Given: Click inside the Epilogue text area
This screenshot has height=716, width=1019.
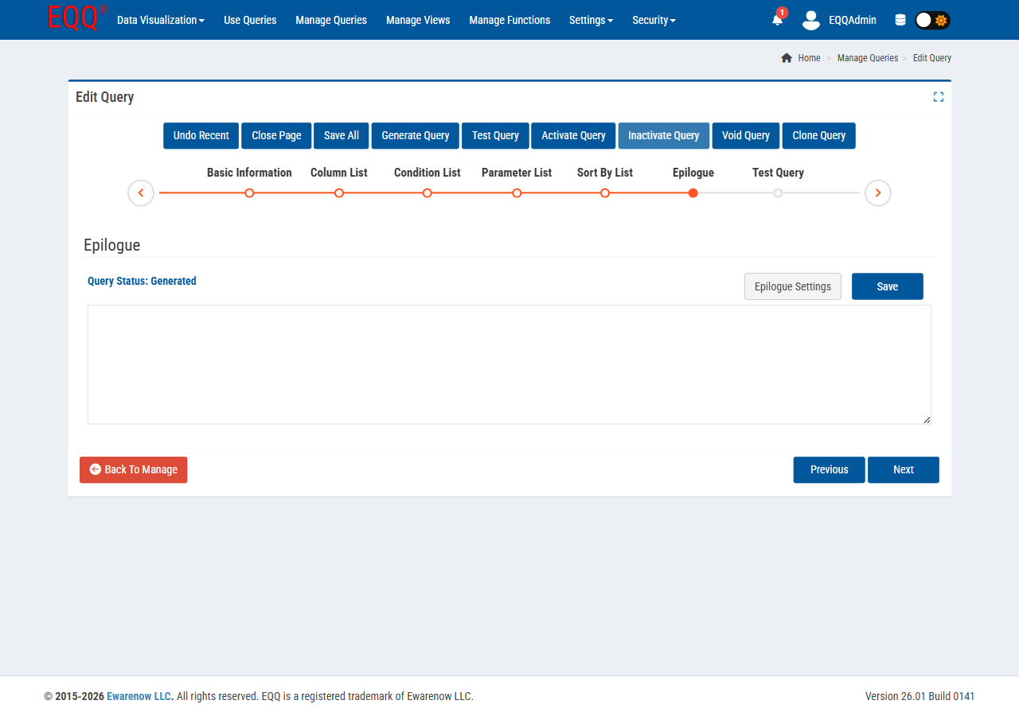Looking at the screenshot, I should pyautogui.click(x=509, y=364).
